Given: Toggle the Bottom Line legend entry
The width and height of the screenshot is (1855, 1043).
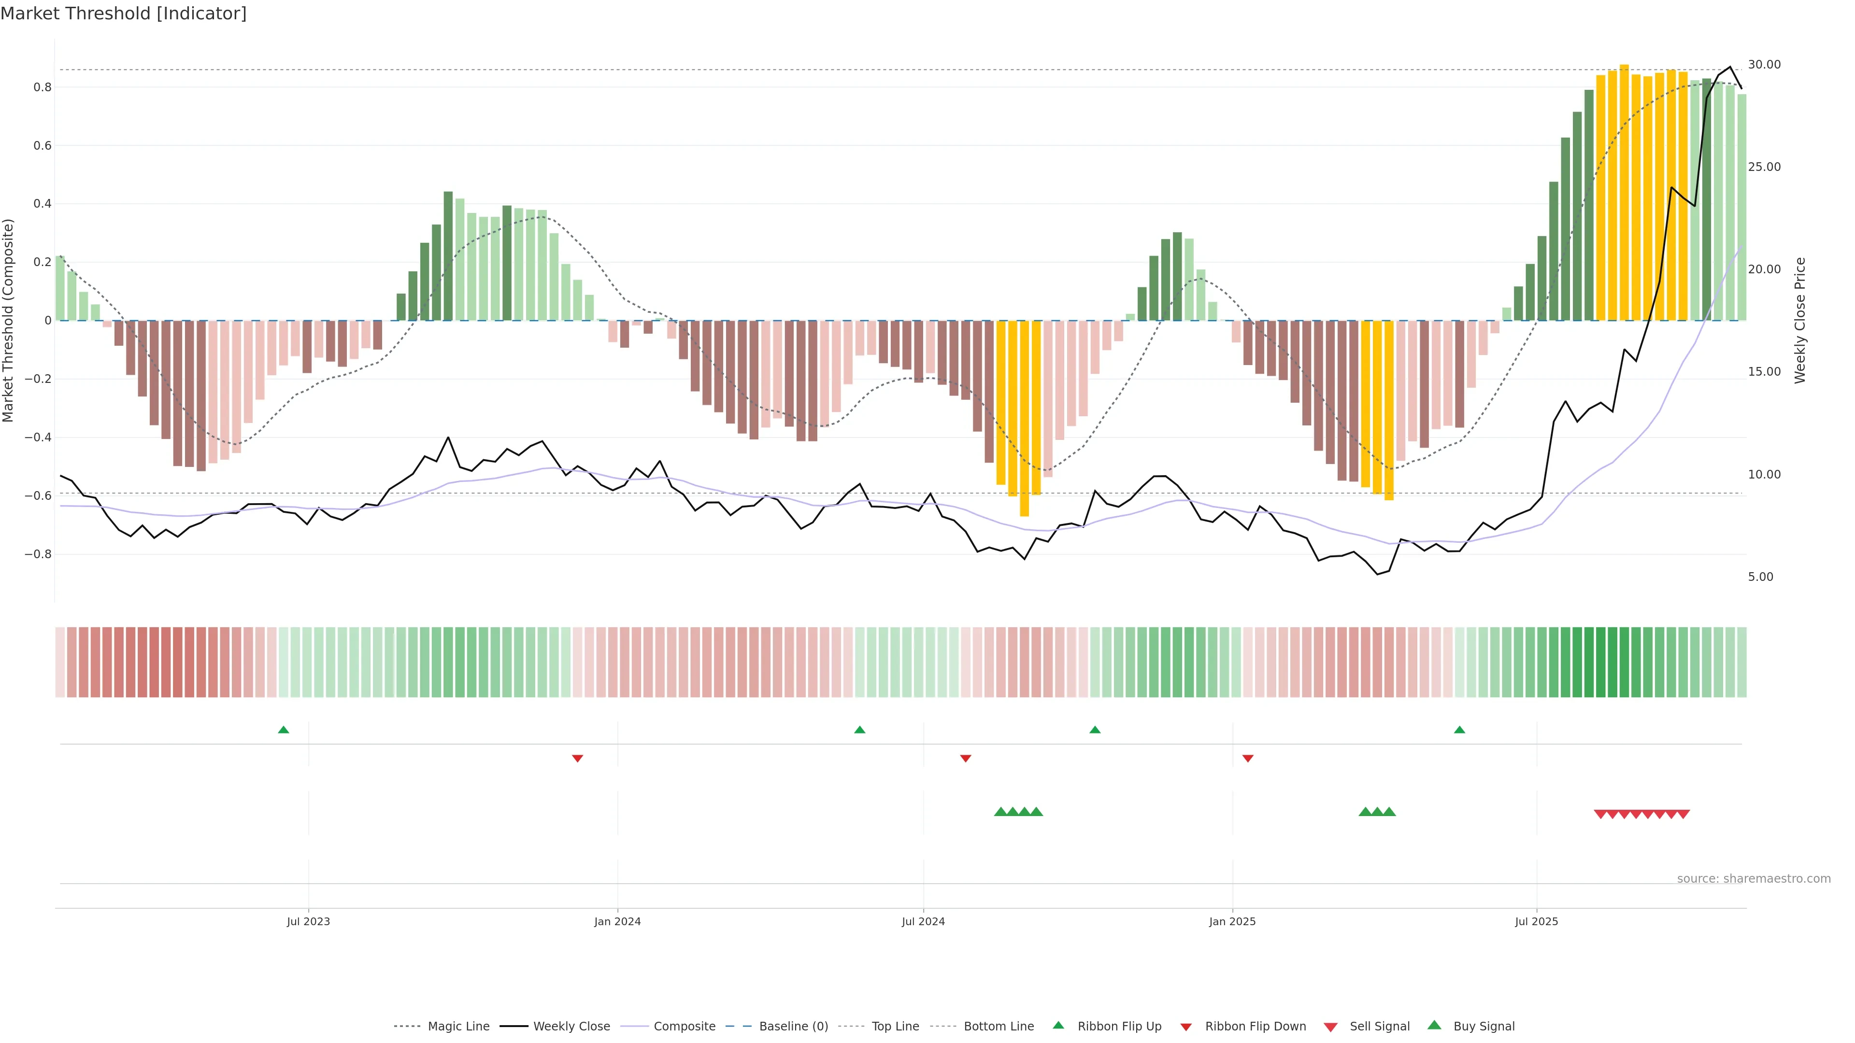Looking at the screenshot, I should click(x=998, y=1027).
